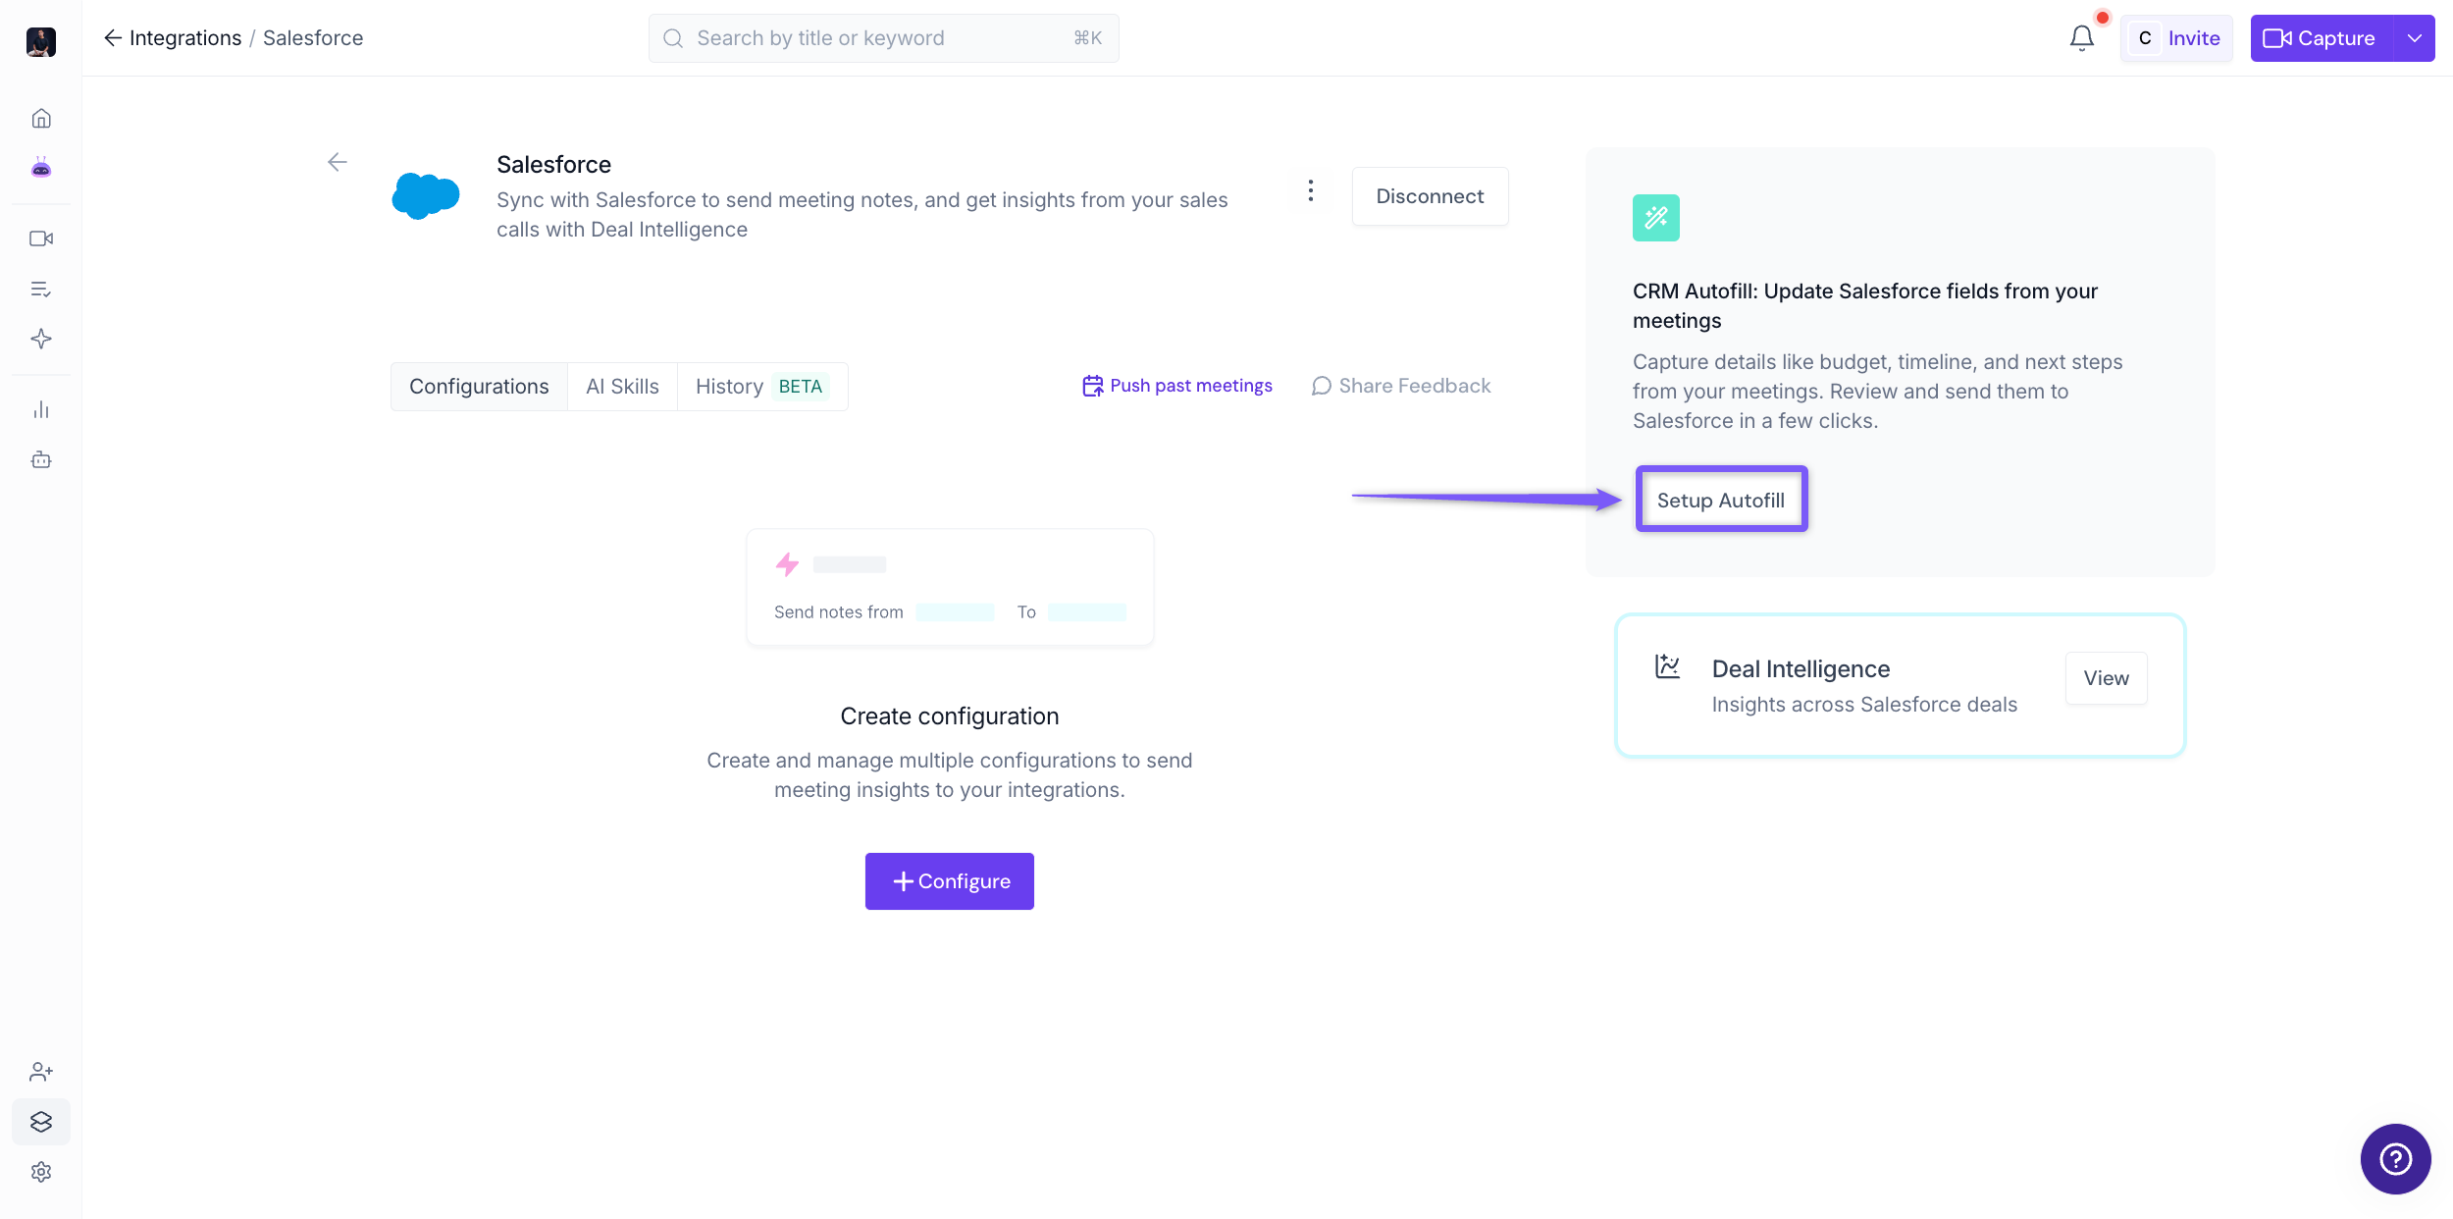Click the Setup Autofill button
The height and width of the screenshot is (1219, 2453).
point(1721,501)
